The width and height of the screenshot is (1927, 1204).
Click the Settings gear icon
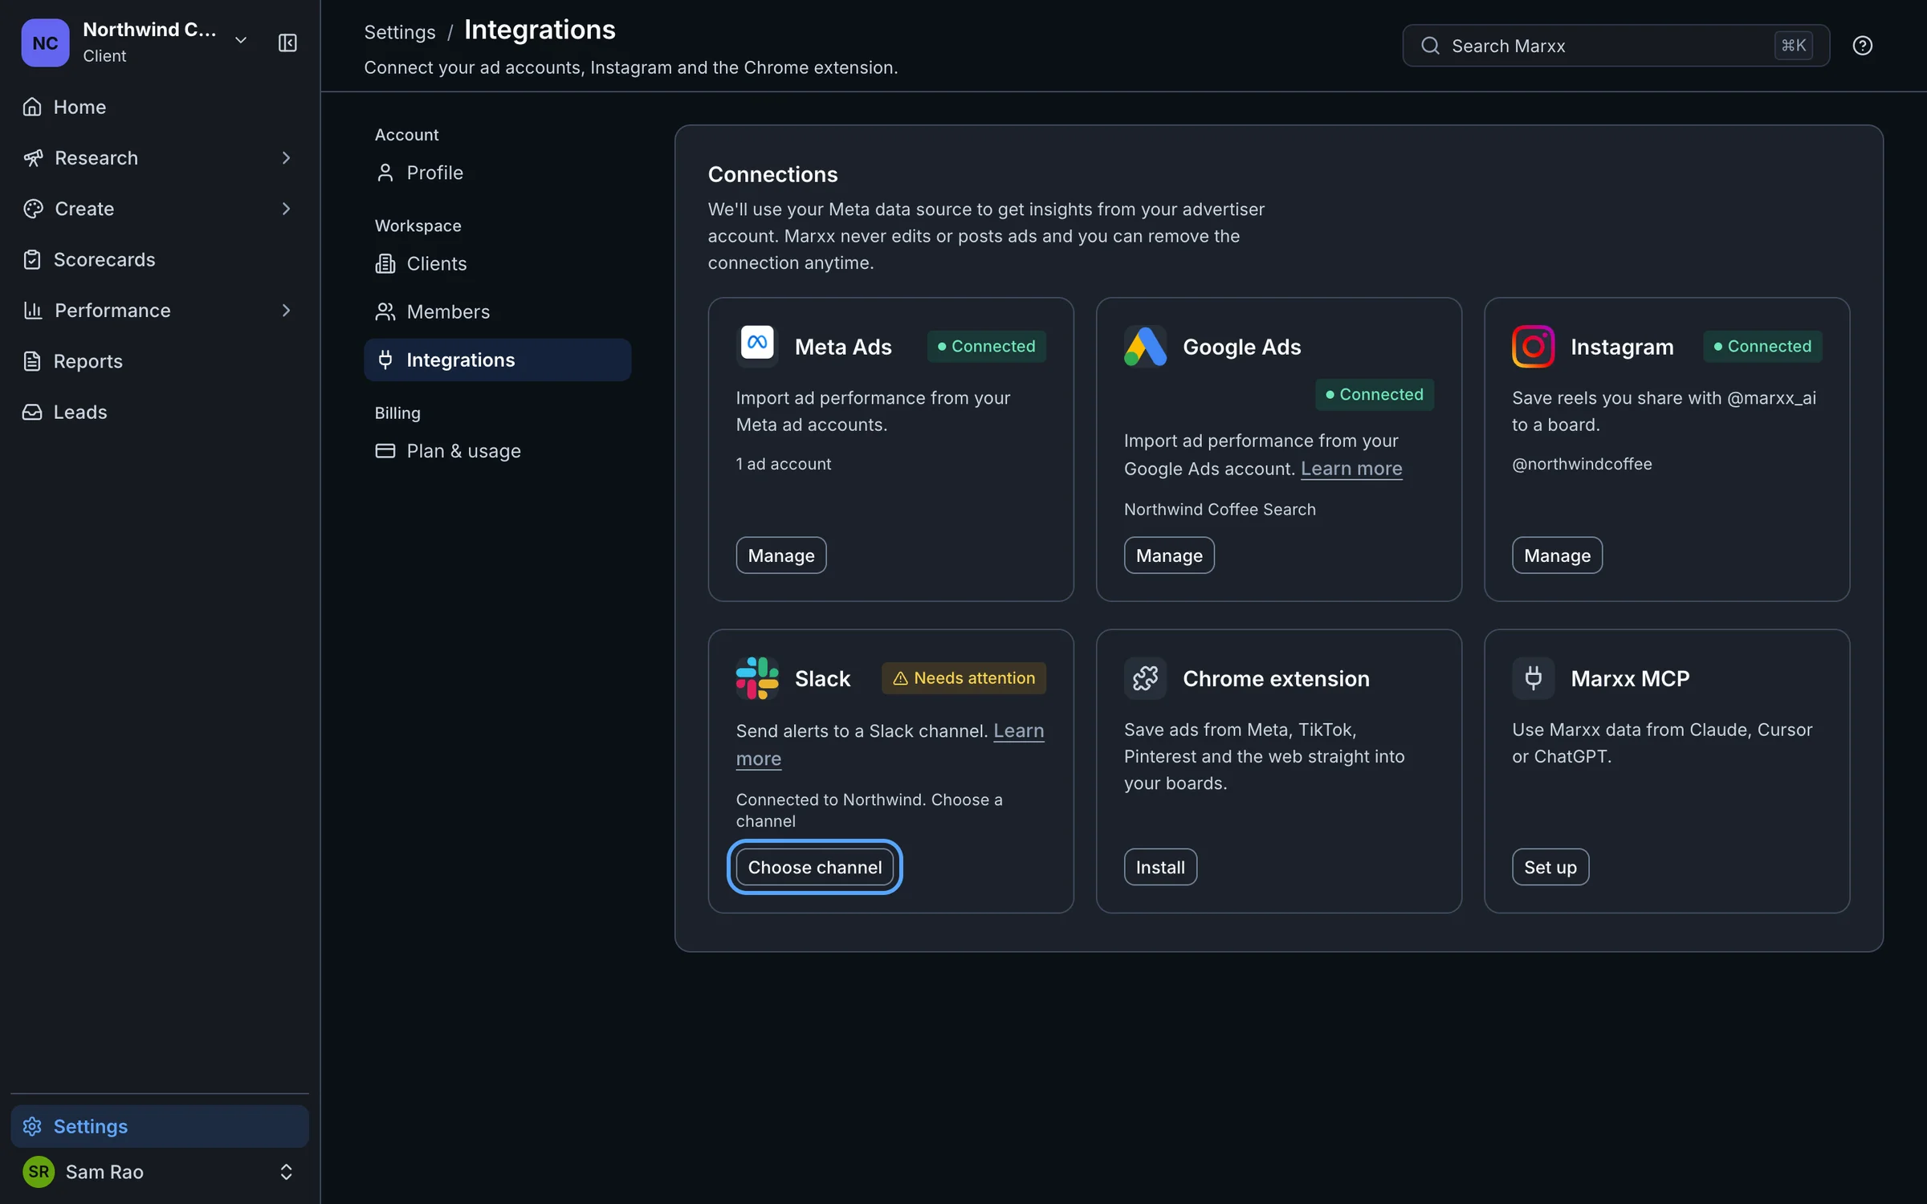(32, 1126)
